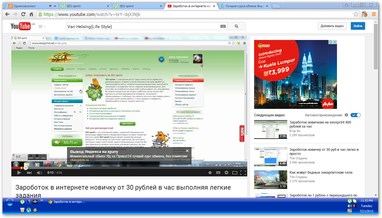Open Chrome user profile button
Viewport: 382px width, 218px height.
pos(346,4)
